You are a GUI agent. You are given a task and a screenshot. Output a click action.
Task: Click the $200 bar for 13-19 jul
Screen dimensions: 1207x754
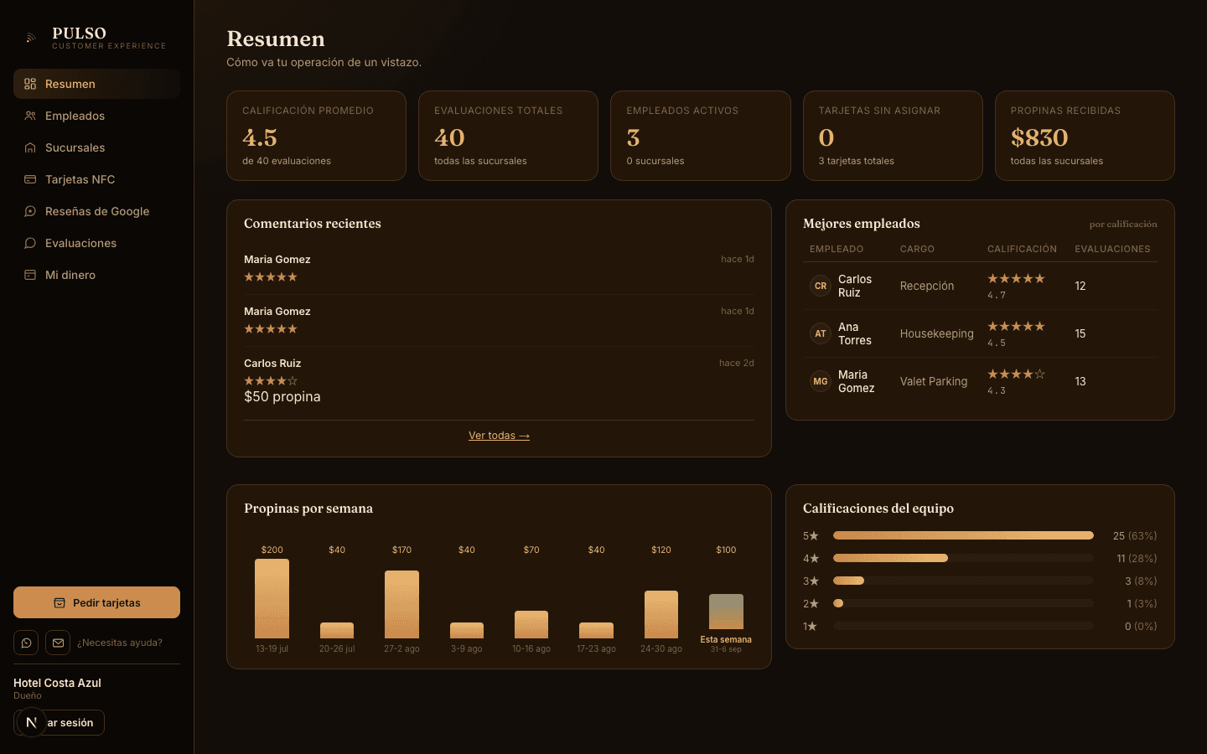point(272,598)
